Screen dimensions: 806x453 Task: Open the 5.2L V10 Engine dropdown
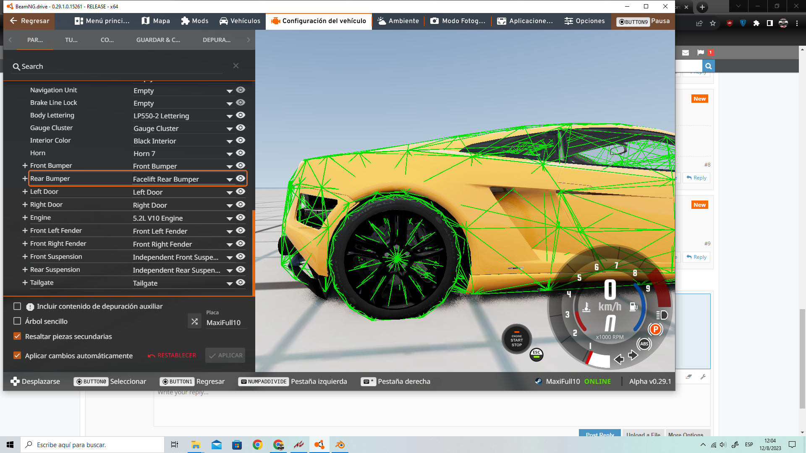[183, 218]
